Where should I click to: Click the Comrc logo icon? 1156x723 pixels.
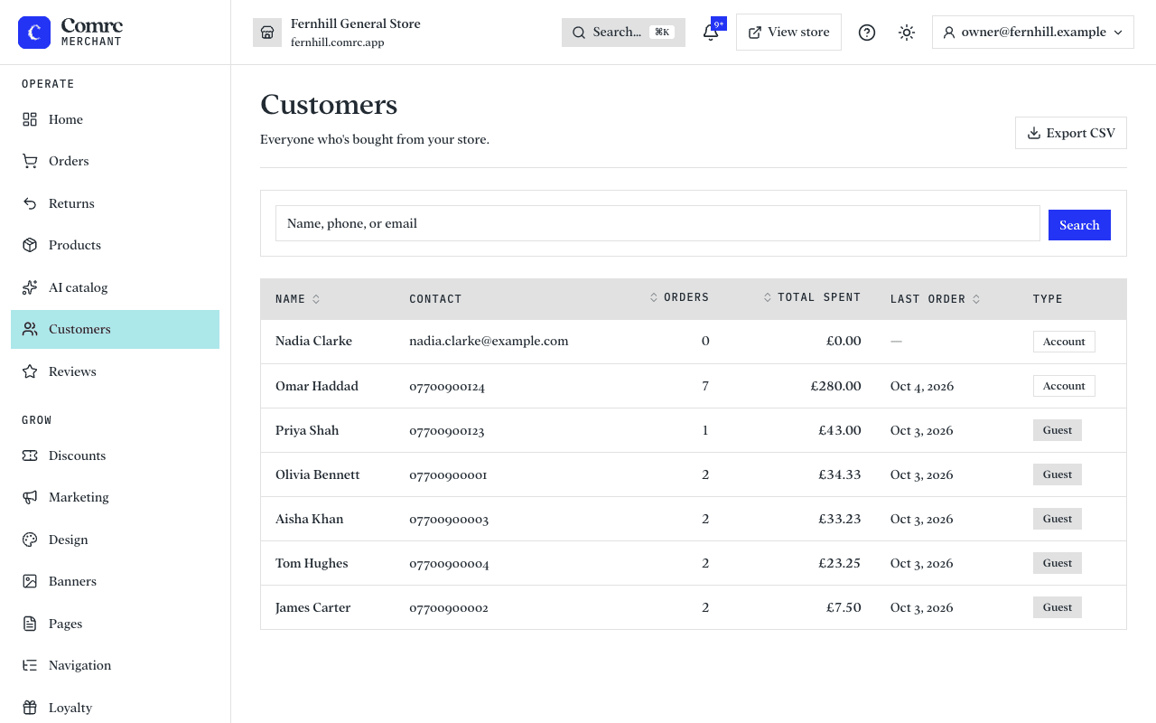(x=34, y=33)
